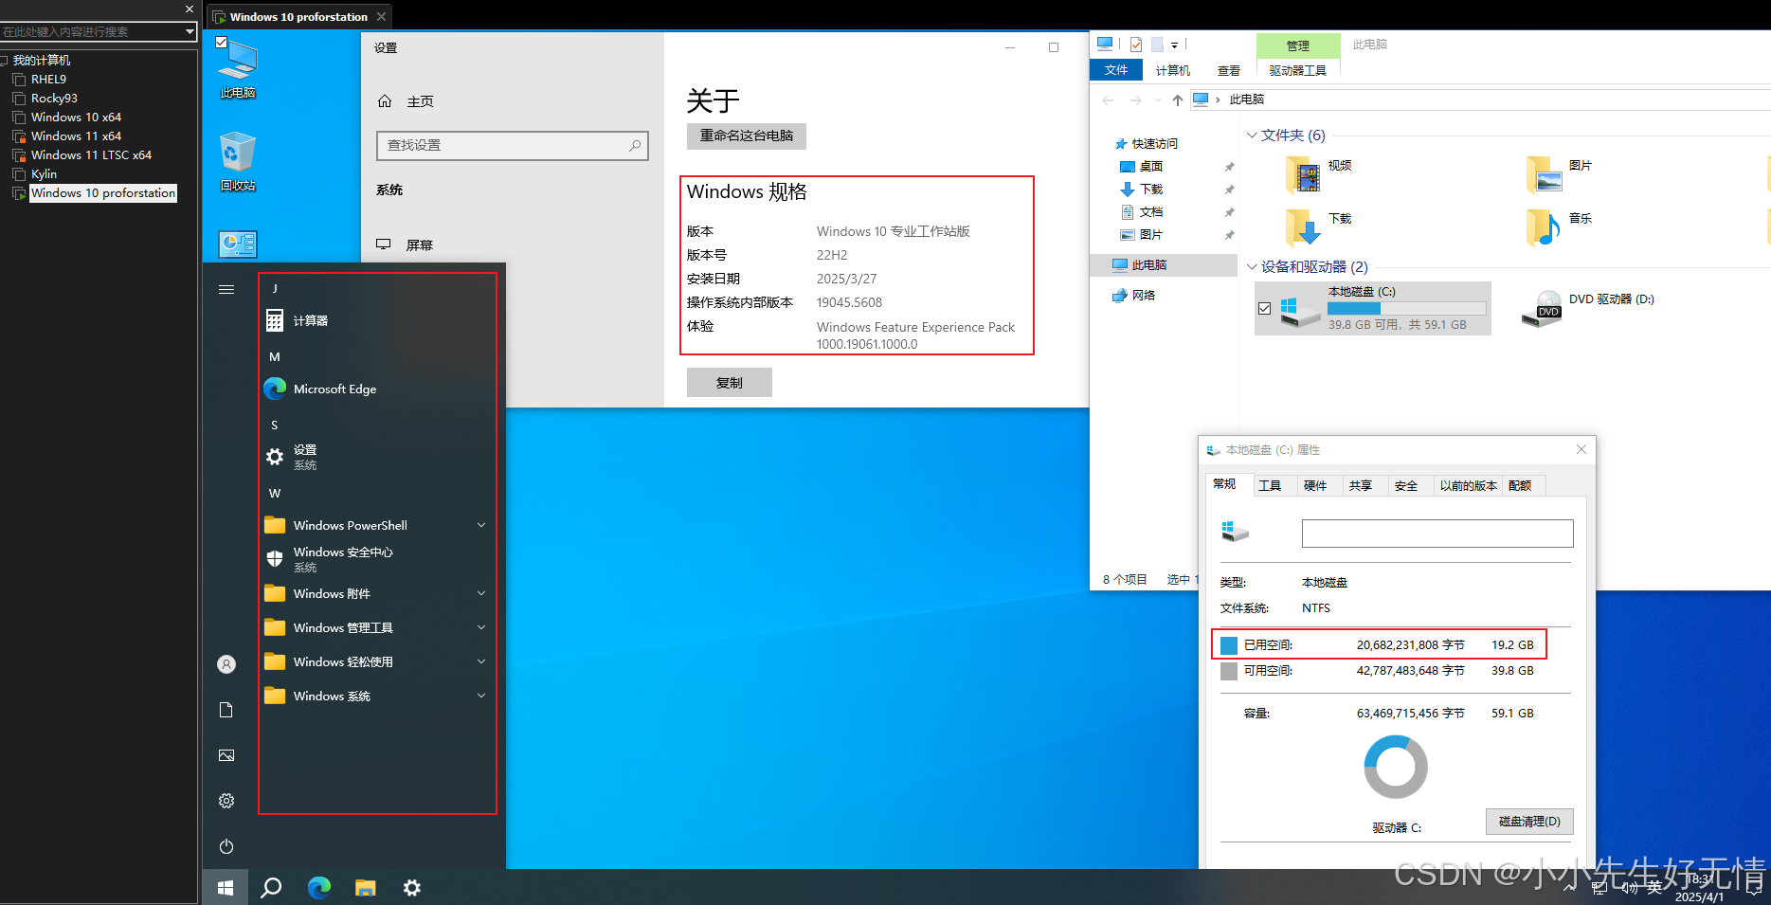
Task: Collapse the 设备和驱动器 (2) section
Action: tap(1252, 266)
